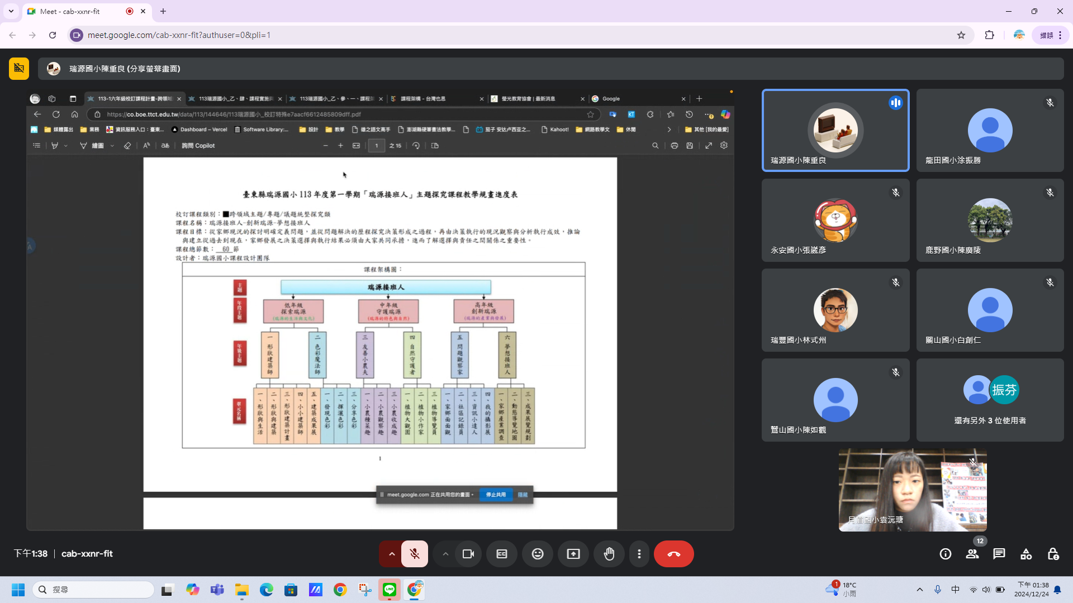Open Windows Start menu
This screenshot has height=603, width=1073.
pyautogui.click(x=18, y=590)
